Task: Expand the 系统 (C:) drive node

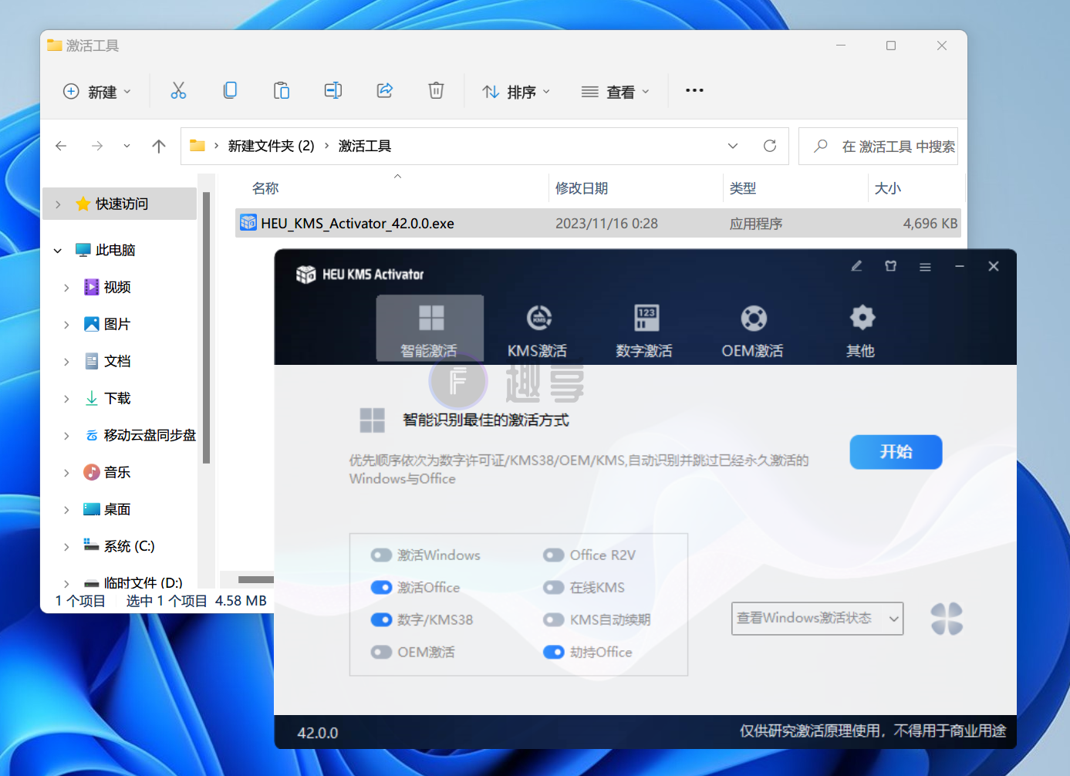Action: pyautogui.click(x=66, y=547)
